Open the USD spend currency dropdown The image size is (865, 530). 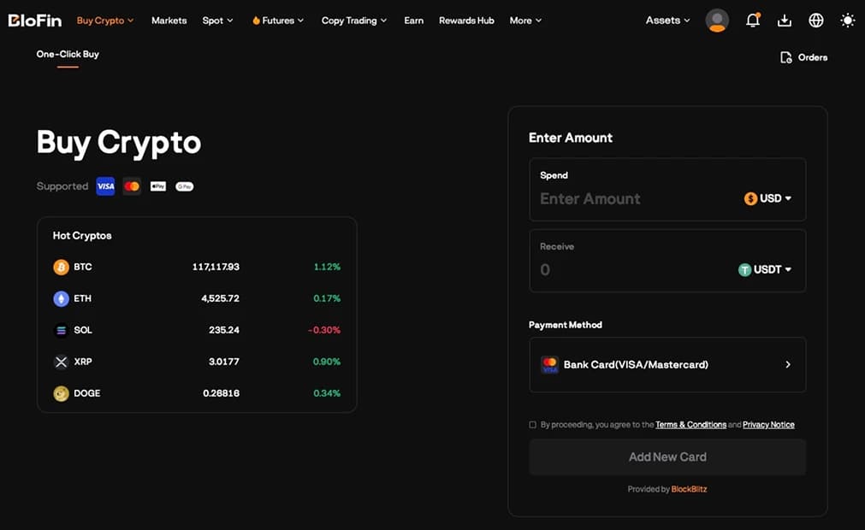(767, 198)
